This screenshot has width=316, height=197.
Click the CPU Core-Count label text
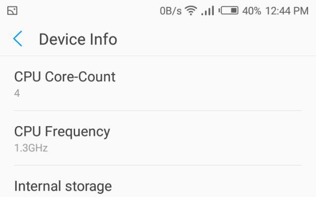65,77
